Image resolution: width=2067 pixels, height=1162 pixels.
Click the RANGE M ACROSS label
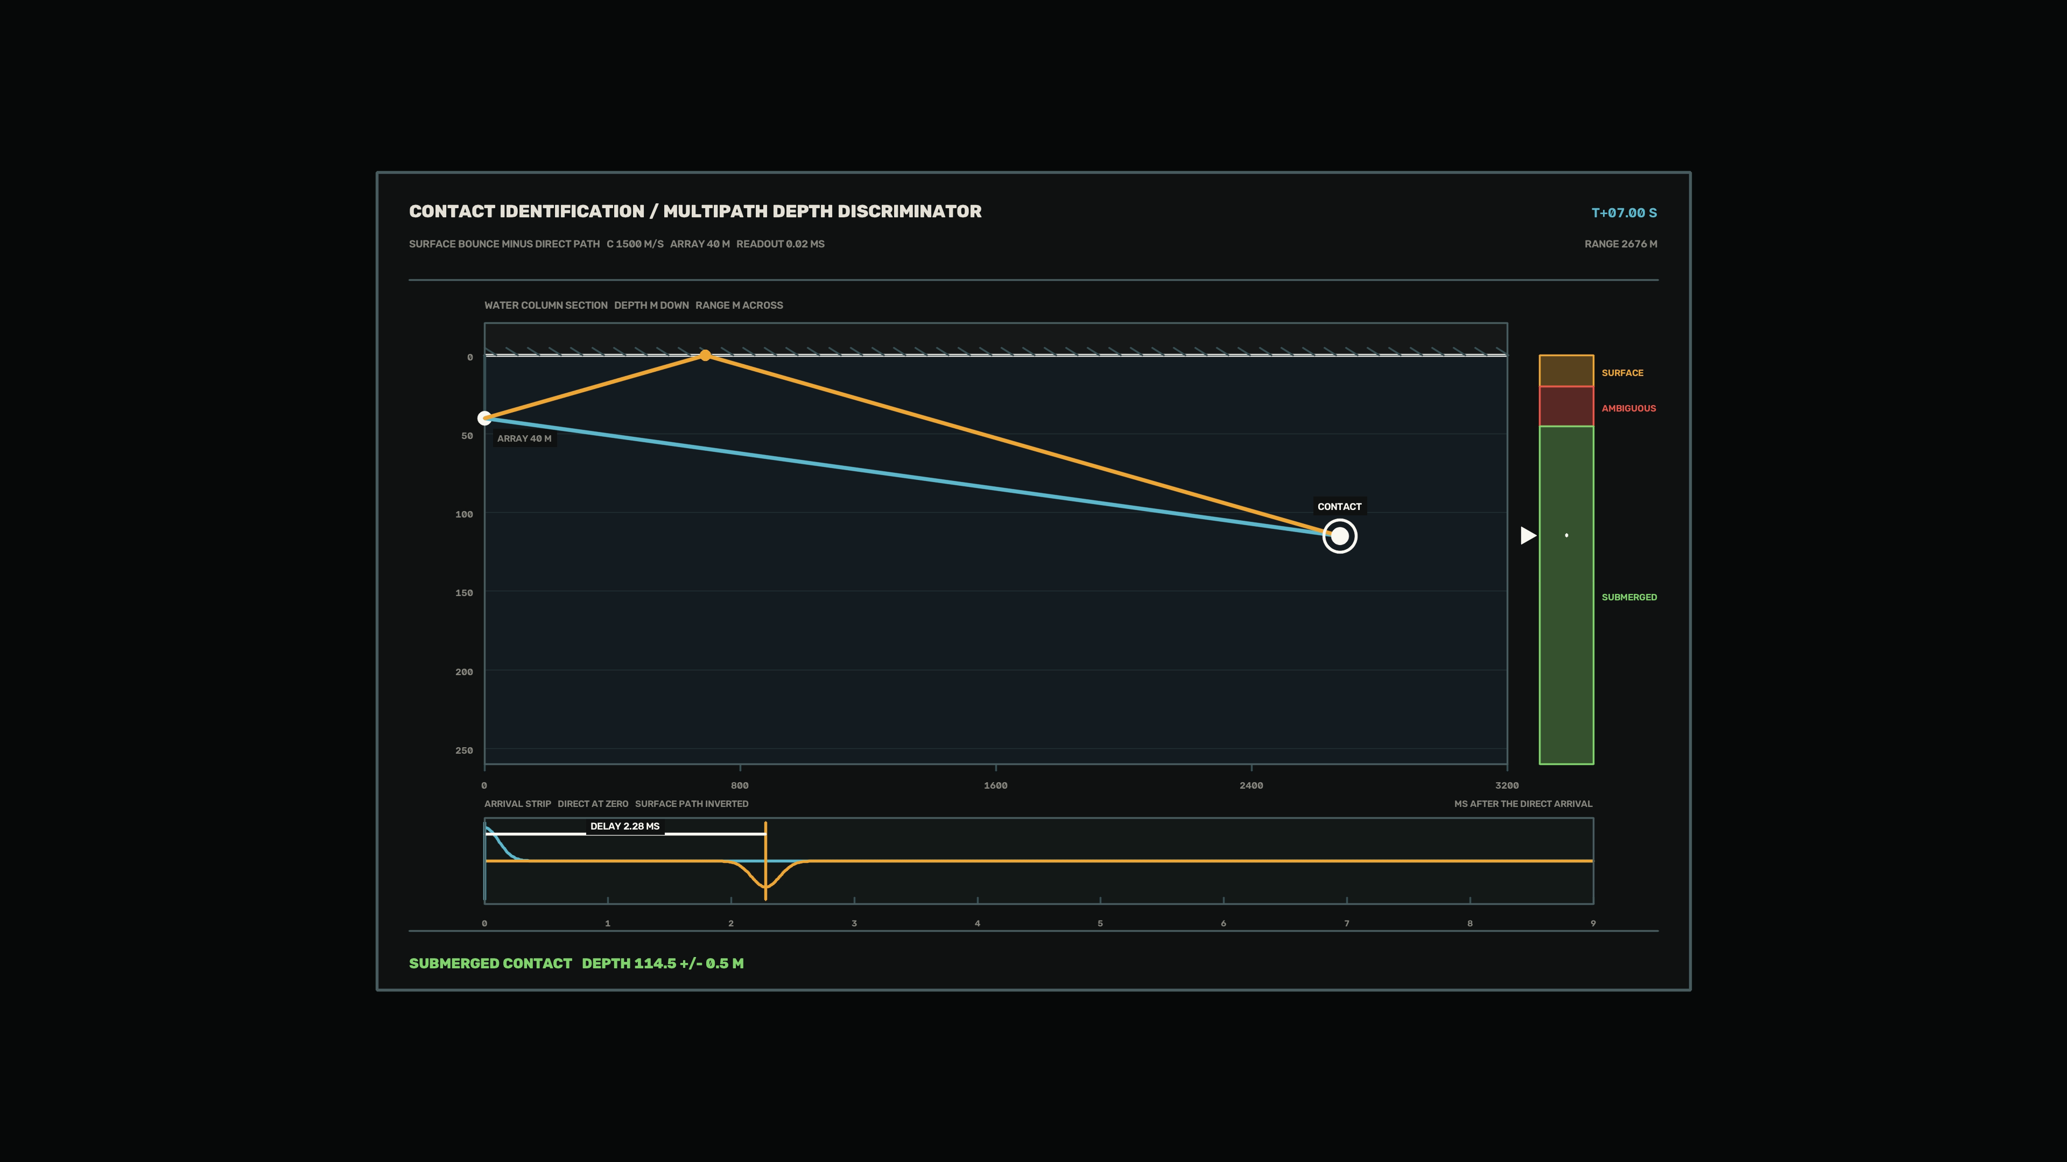(x=739, y=306)
